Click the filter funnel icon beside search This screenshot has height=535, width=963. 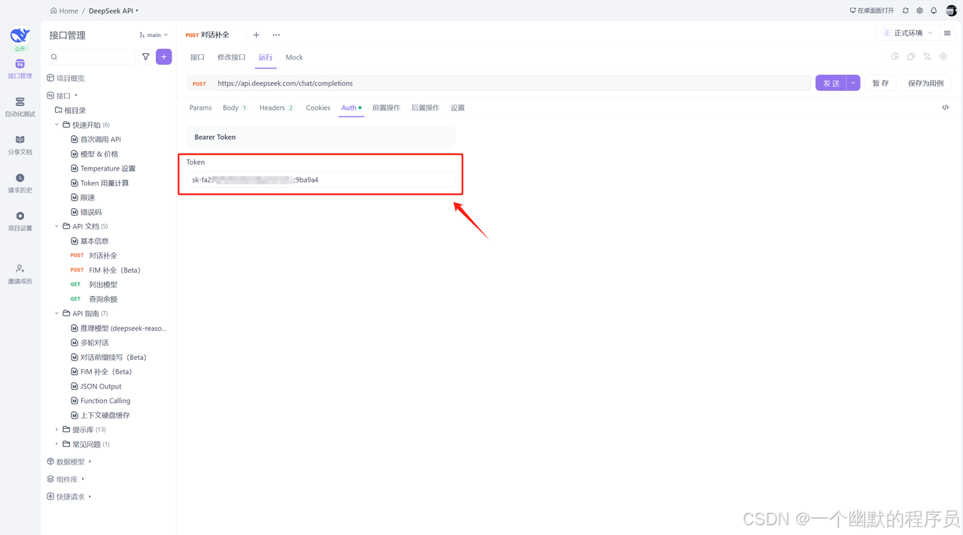146,57
